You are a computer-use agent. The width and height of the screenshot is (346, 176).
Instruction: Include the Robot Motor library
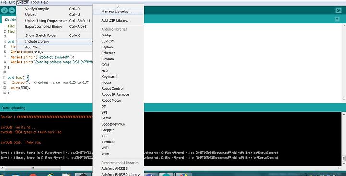118,100
